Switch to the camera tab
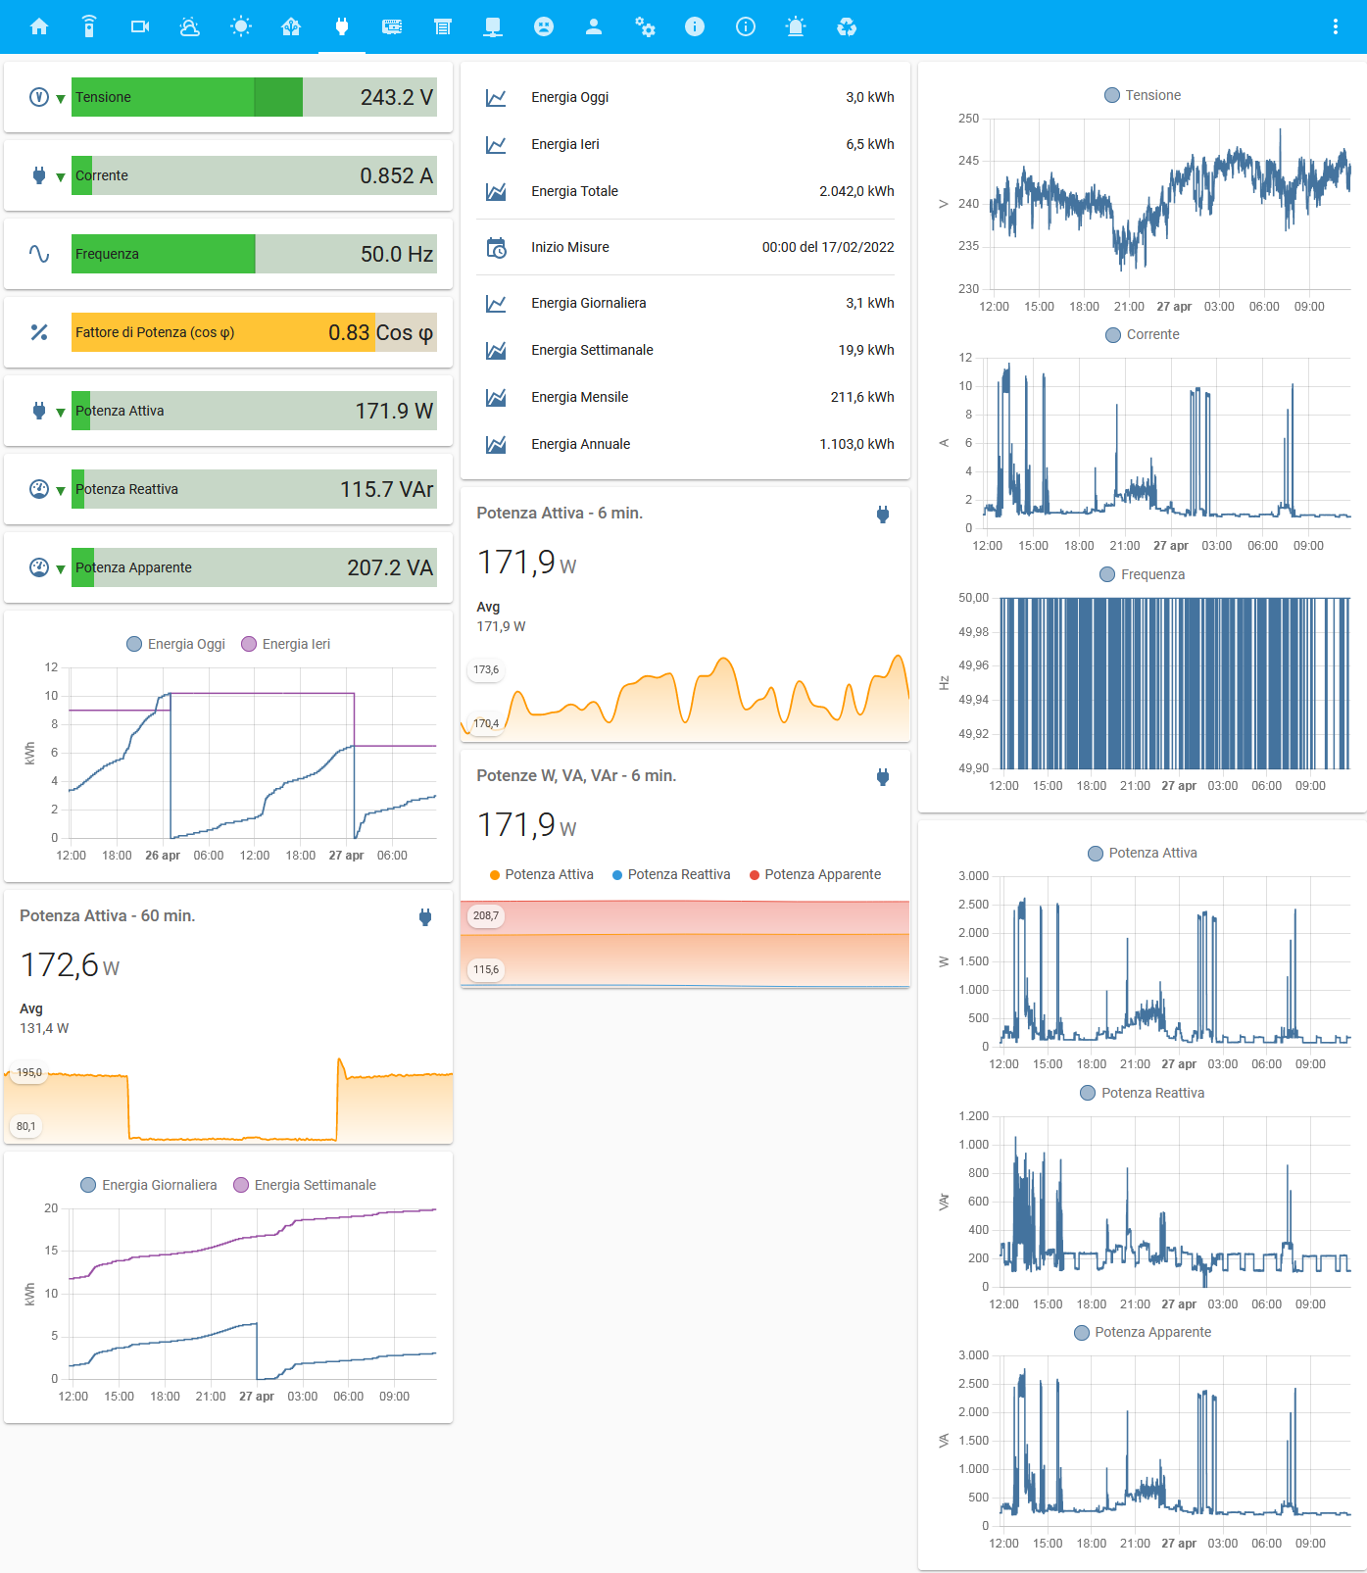Viewport: 1367px width, 1573px height. pyautogui.click(x=140, y=26)
